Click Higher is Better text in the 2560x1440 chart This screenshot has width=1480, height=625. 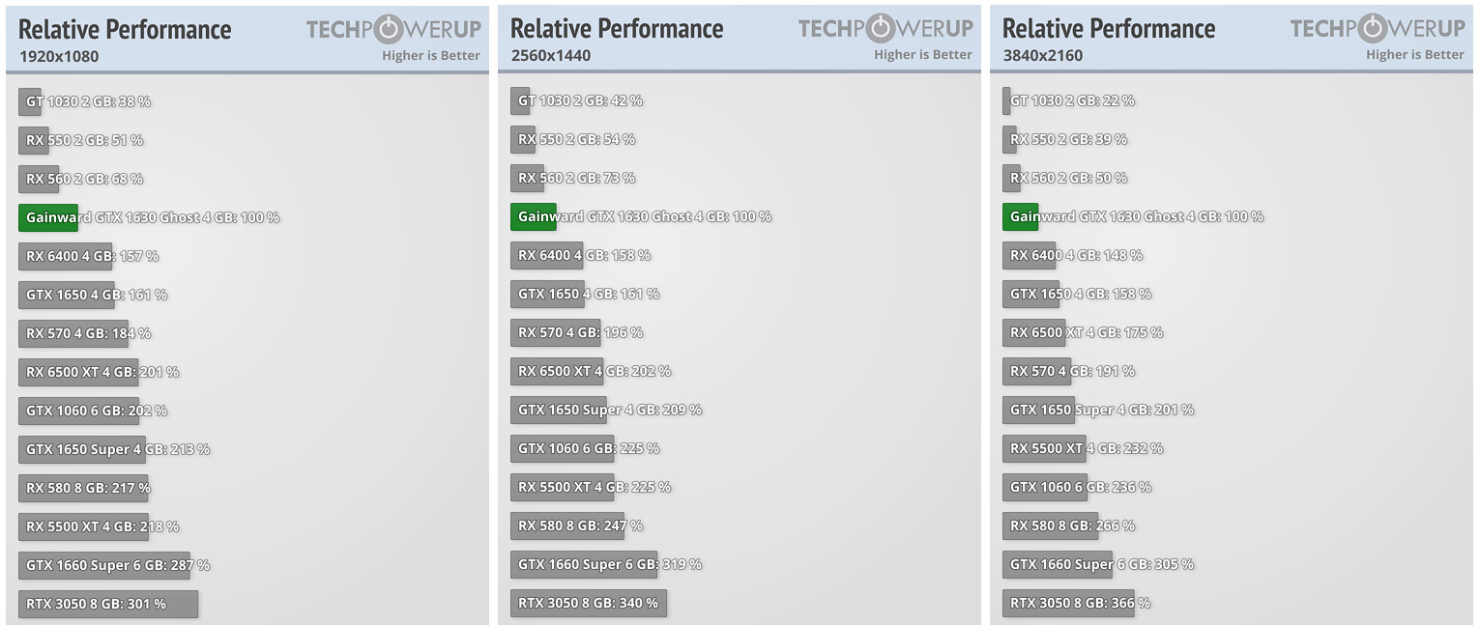923,55
